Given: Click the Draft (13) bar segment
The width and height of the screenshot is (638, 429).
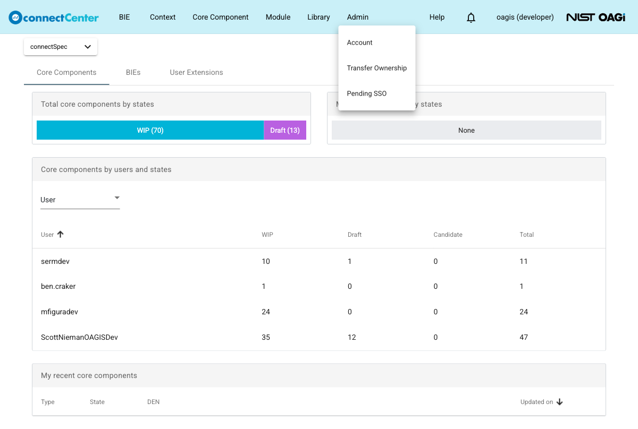Looking at the screenshot, I should 285,130.
